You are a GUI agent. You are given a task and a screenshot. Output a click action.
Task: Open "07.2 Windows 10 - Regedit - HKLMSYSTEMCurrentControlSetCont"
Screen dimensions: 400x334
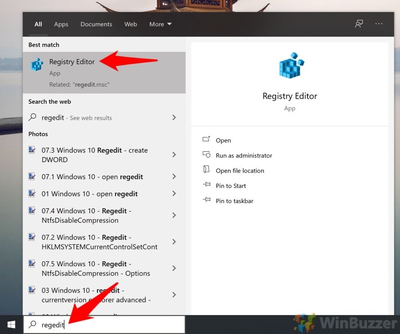click(104, 242)
